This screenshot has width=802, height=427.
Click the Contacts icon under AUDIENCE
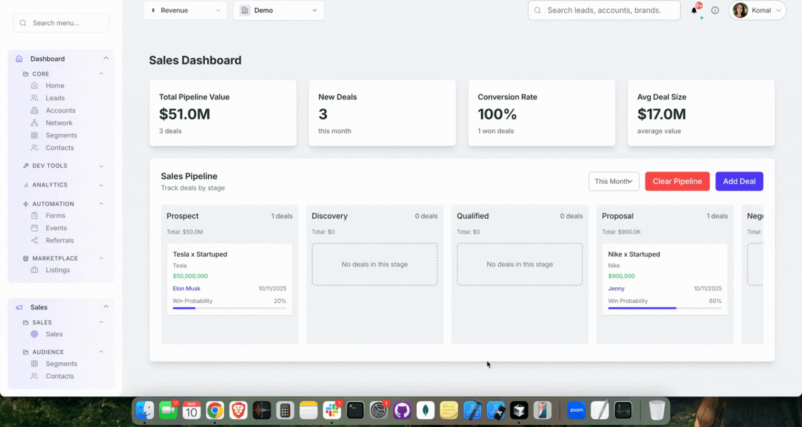pyautogui.click(x=34, y=376)
